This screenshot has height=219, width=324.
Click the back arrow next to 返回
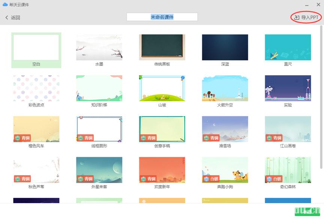7,17
